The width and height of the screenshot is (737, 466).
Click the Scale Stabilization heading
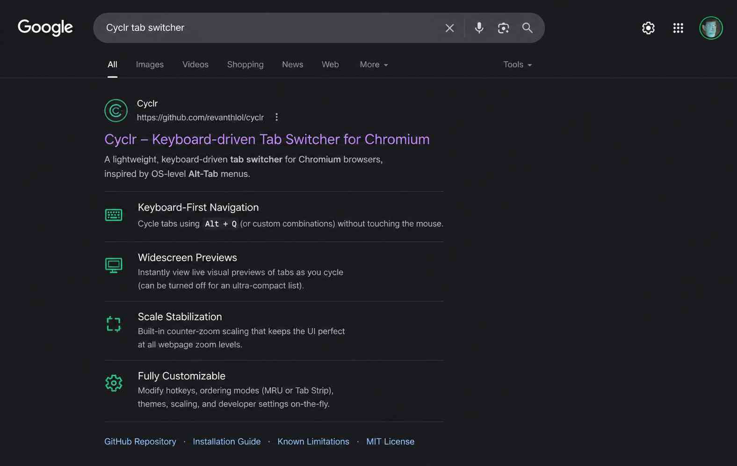tap(180, 317)
